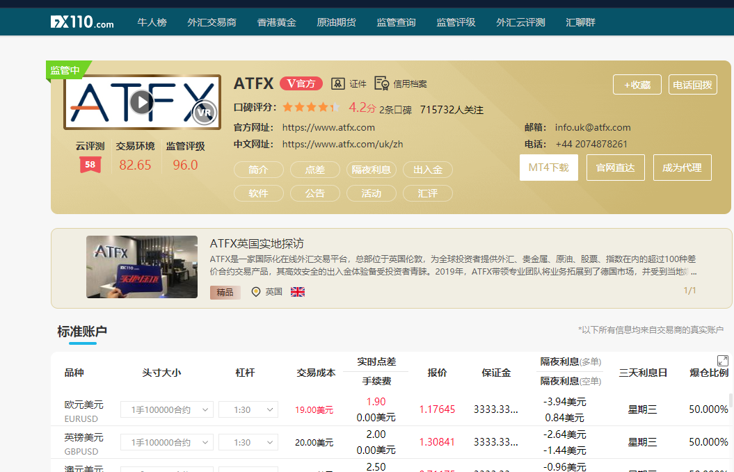Screen dimensions: 734x472
Task: Select the 汇评 pill tab
Action: coord(428,193)
